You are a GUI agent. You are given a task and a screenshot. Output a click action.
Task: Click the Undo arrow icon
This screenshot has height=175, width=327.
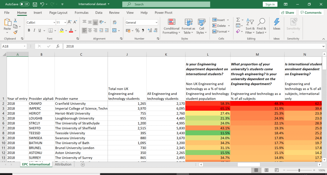coord(42,4)
